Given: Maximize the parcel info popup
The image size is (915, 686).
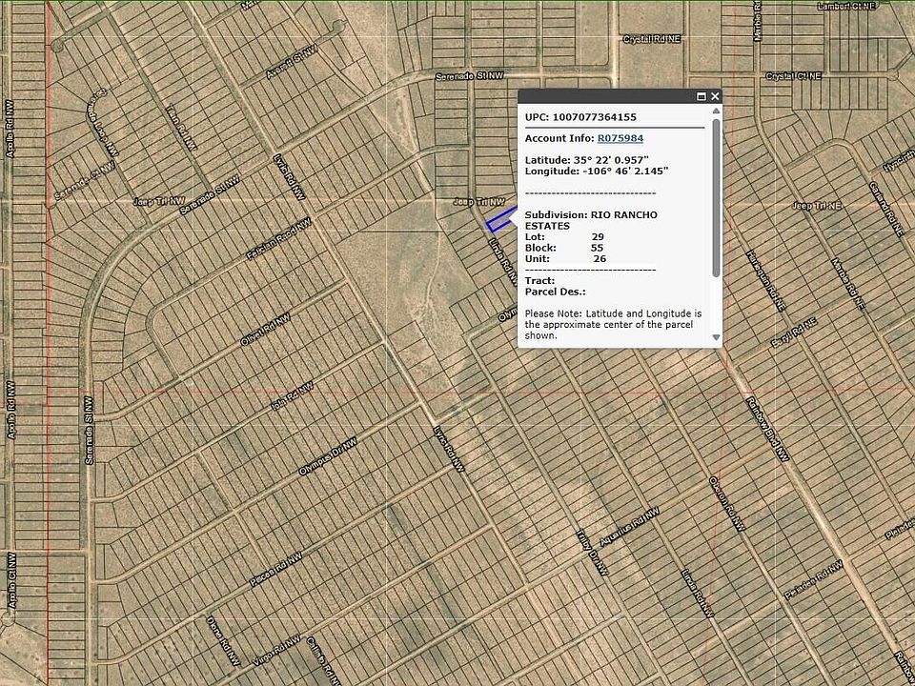Looking at the screenshot, I should (701, 96).
